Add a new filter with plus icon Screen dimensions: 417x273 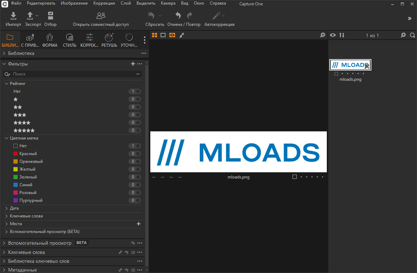[x=133, y=64]
